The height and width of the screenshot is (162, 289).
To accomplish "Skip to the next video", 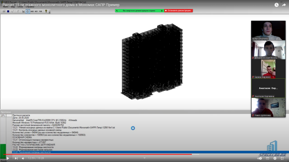I will coord(16,158).
